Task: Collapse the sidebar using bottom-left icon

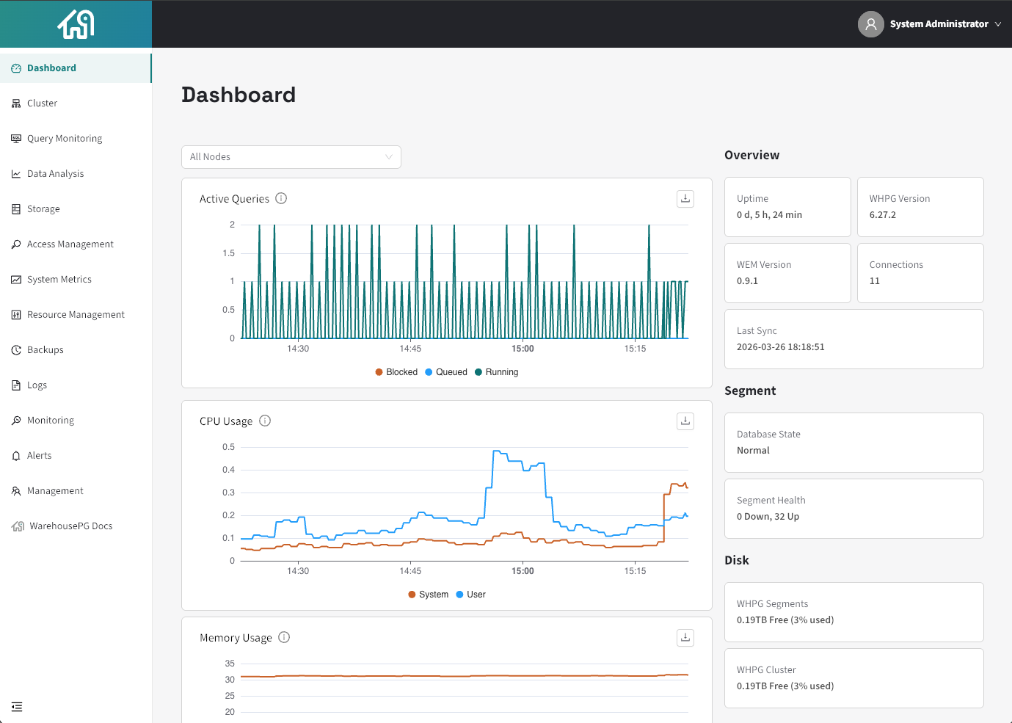Action: (17, 707)
